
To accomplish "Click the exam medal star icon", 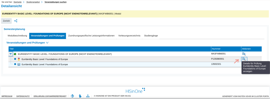I will tap(19, 59).
